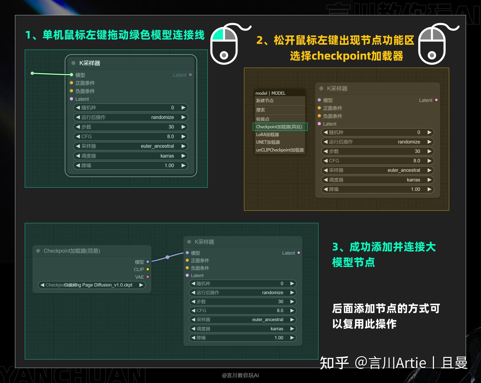Click the pink Latent input port in step 1 node
481x383 pixels.
(x=71, y=99)
